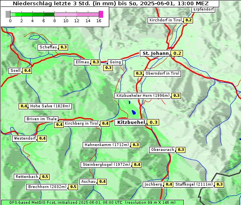The height and width of the screenshot is (205, 241).
Task: Select the Hohe Salve (1828m) label
Action: (x=50, y=106)
